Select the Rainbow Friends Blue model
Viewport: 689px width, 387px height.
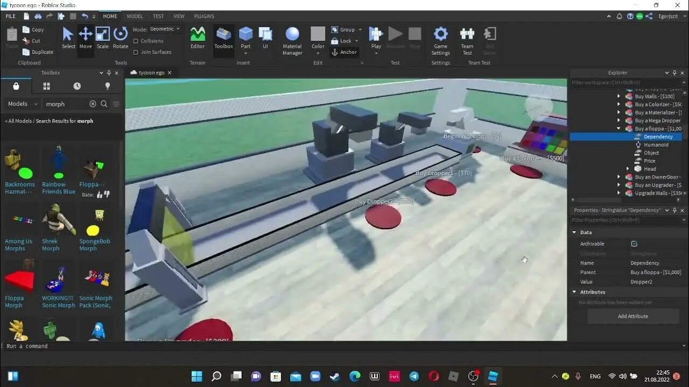point(59,170)
